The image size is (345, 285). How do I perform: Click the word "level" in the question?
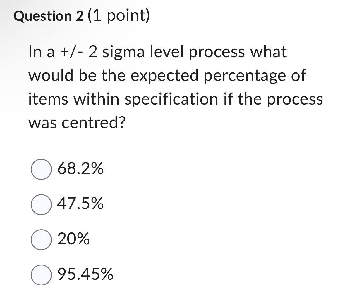pos(167,52)
